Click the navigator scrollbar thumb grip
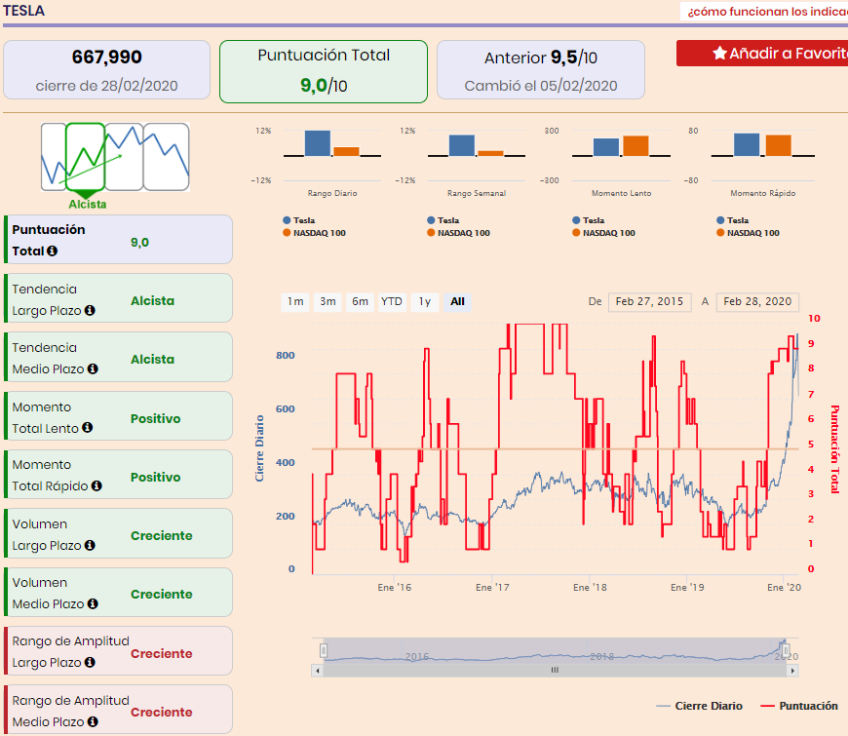The width and height of the screenshot is (848, 736). 555,670
